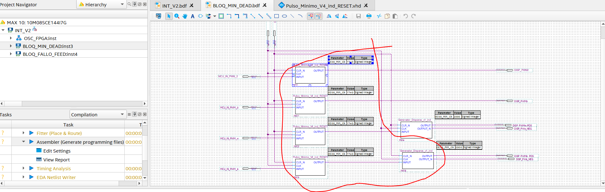The height and width of the screenshot is (192, 605).
Task: Click Edit Settings under Assembler
Action: (x=57, y=151)
